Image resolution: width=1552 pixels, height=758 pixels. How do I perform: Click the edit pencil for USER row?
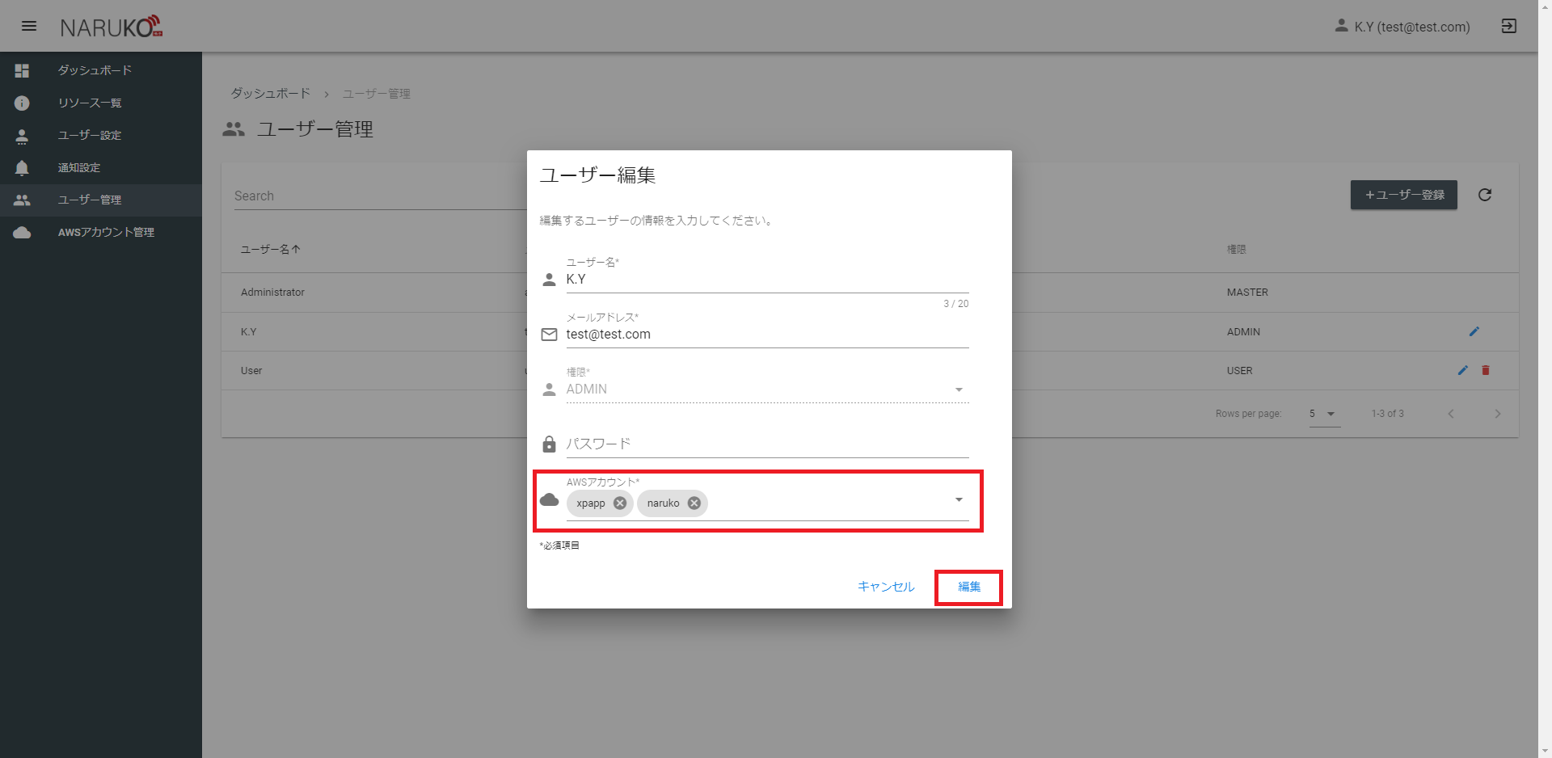[1462, 370]
